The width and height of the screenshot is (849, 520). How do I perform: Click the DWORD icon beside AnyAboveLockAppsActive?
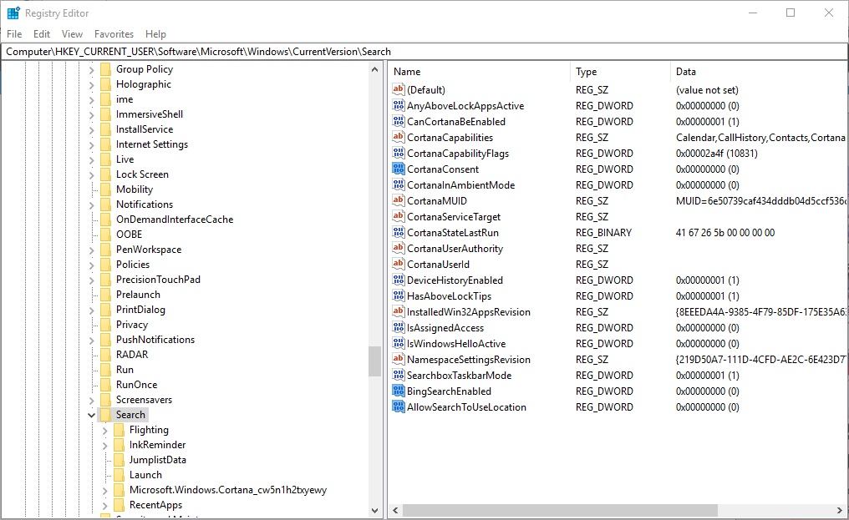tap(399, 105)
